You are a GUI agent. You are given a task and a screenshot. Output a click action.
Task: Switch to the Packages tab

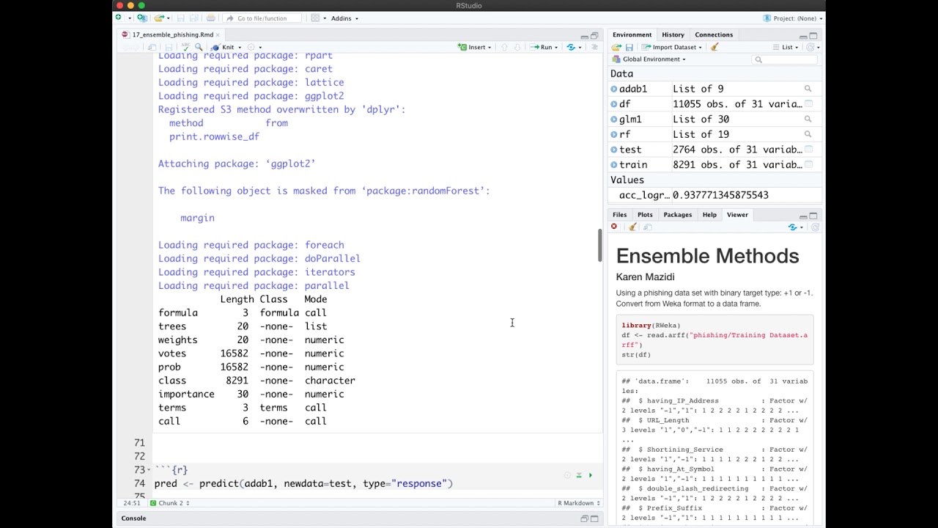[x=677, y=215]
